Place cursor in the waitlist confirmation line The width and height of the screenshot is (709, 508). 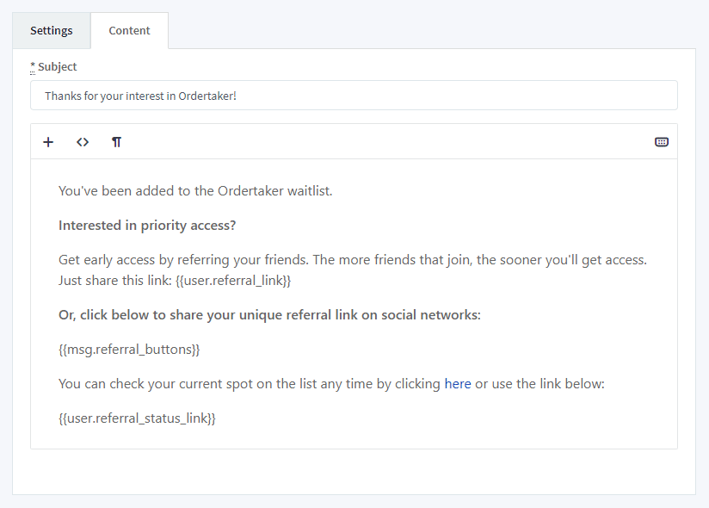point(195,191)
